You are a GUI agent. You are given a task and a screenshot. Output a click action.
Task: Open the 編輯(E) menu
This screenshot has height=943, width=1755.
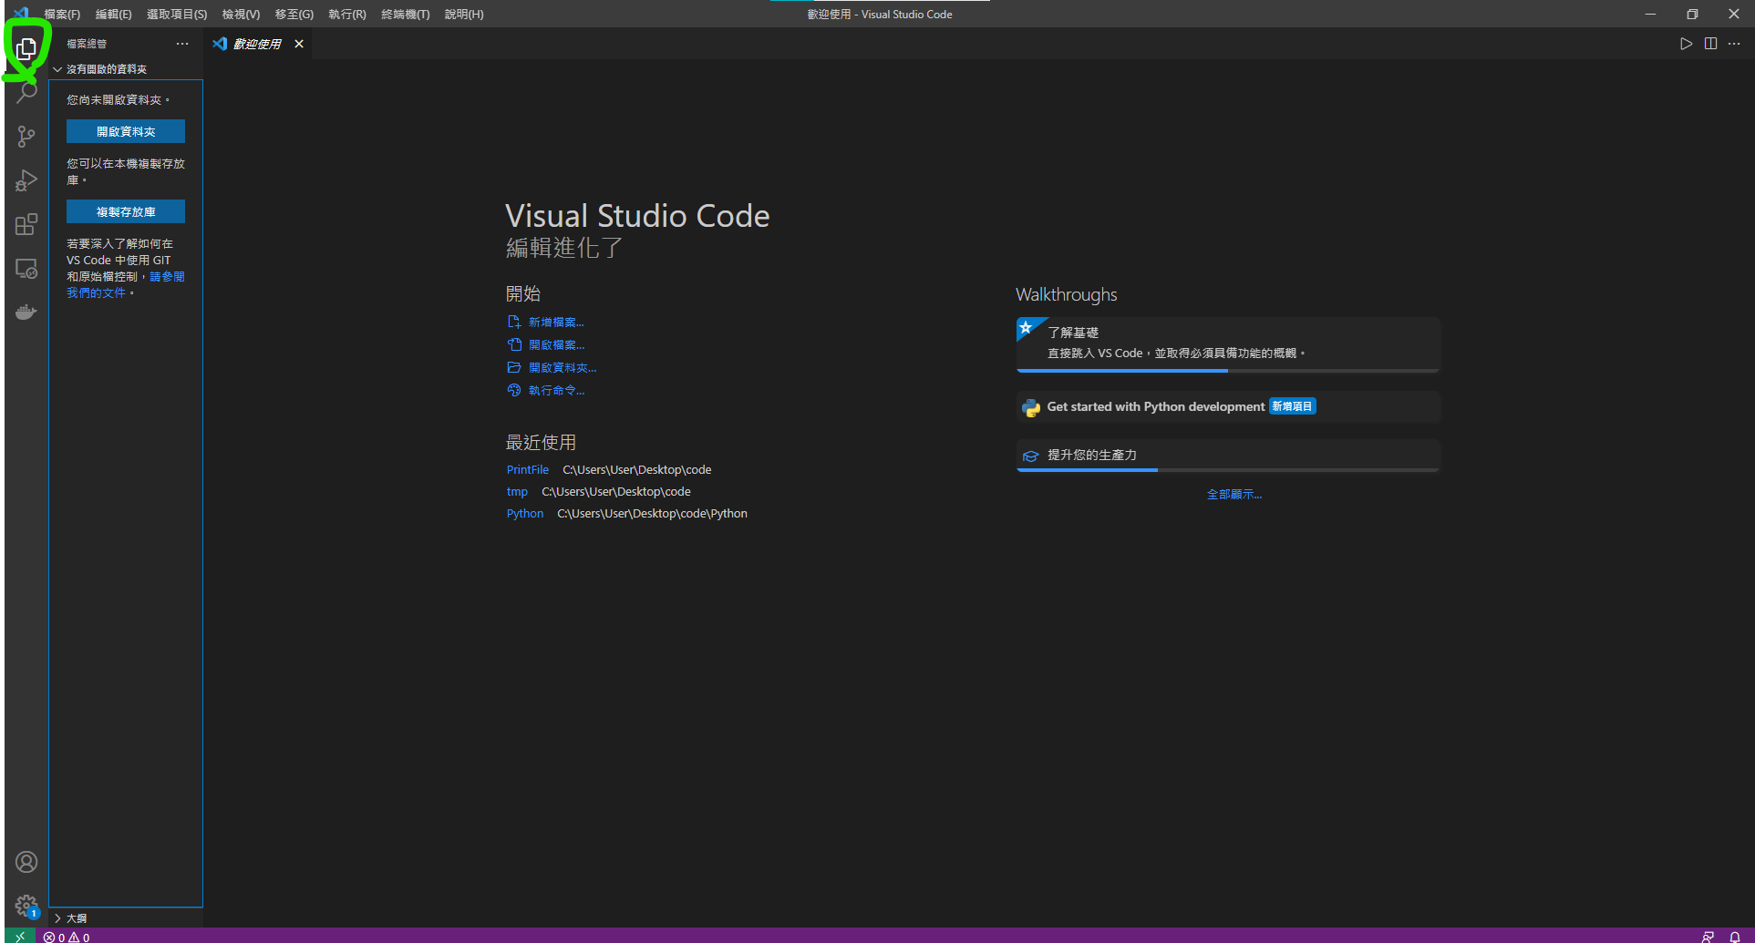point(114,14)
